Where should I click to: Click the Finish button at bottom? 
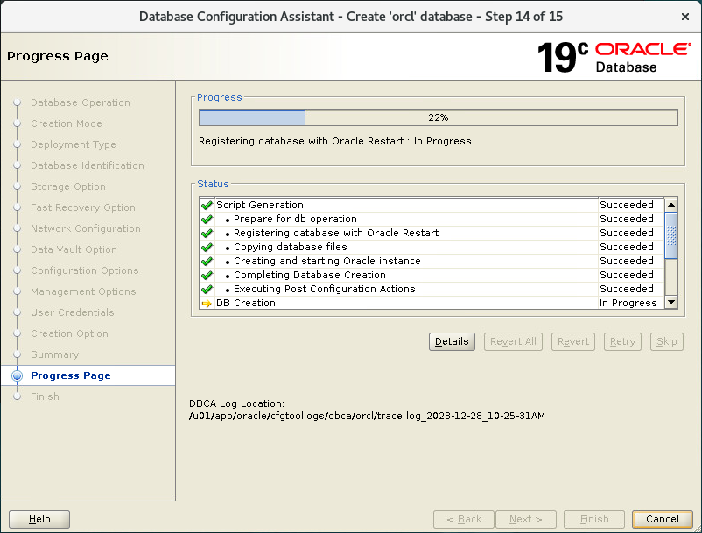tap(594, 519)
